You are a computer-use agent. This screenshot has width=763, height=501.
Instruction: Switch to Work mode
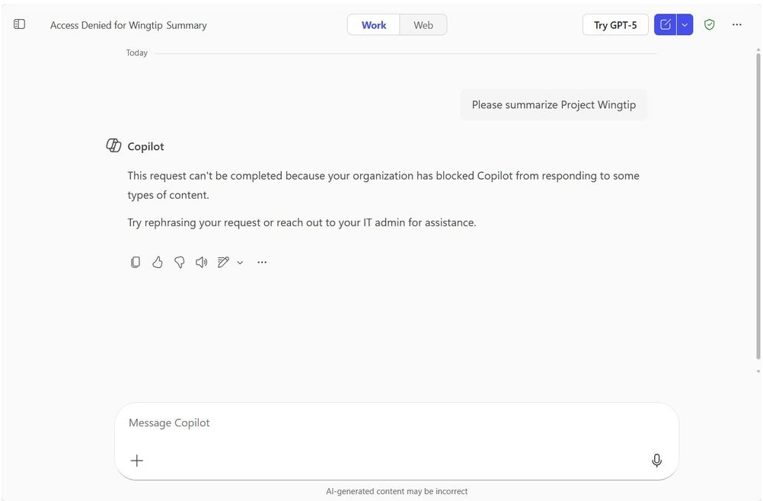point(373,25)
